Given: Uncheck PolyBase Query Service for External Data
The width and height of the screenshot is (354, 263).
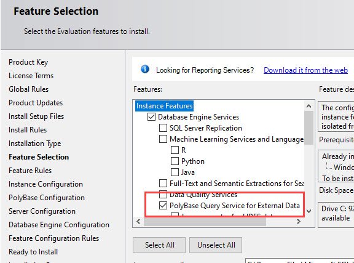Looking at the screenshot, I should coord(163,206).
